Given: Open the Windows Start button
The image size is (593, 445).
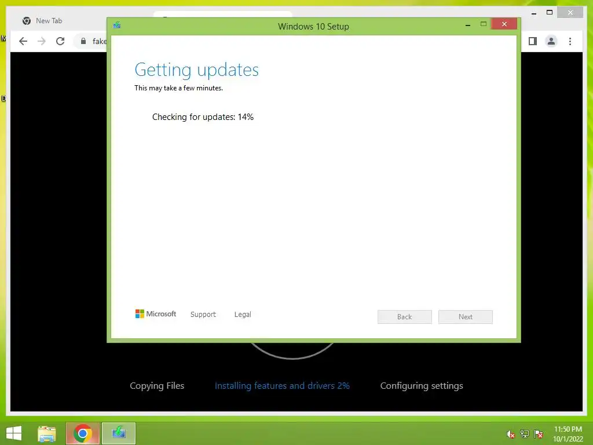Looking at the screenshot, I should 14,433.
